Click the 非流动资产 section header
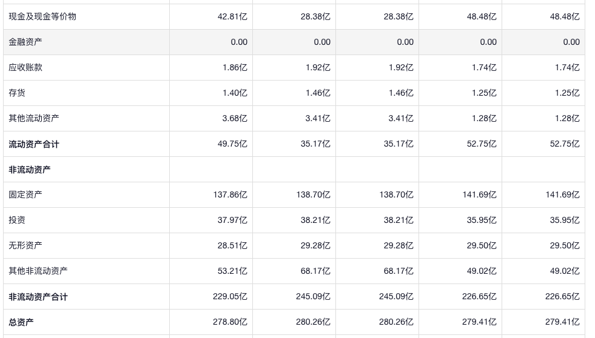 click(x=30, y=170)
